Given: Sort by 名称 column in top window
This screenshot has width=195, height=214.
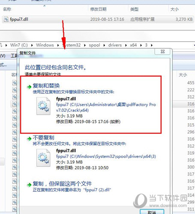Looking at the screenshot, I should pos(7,9).
